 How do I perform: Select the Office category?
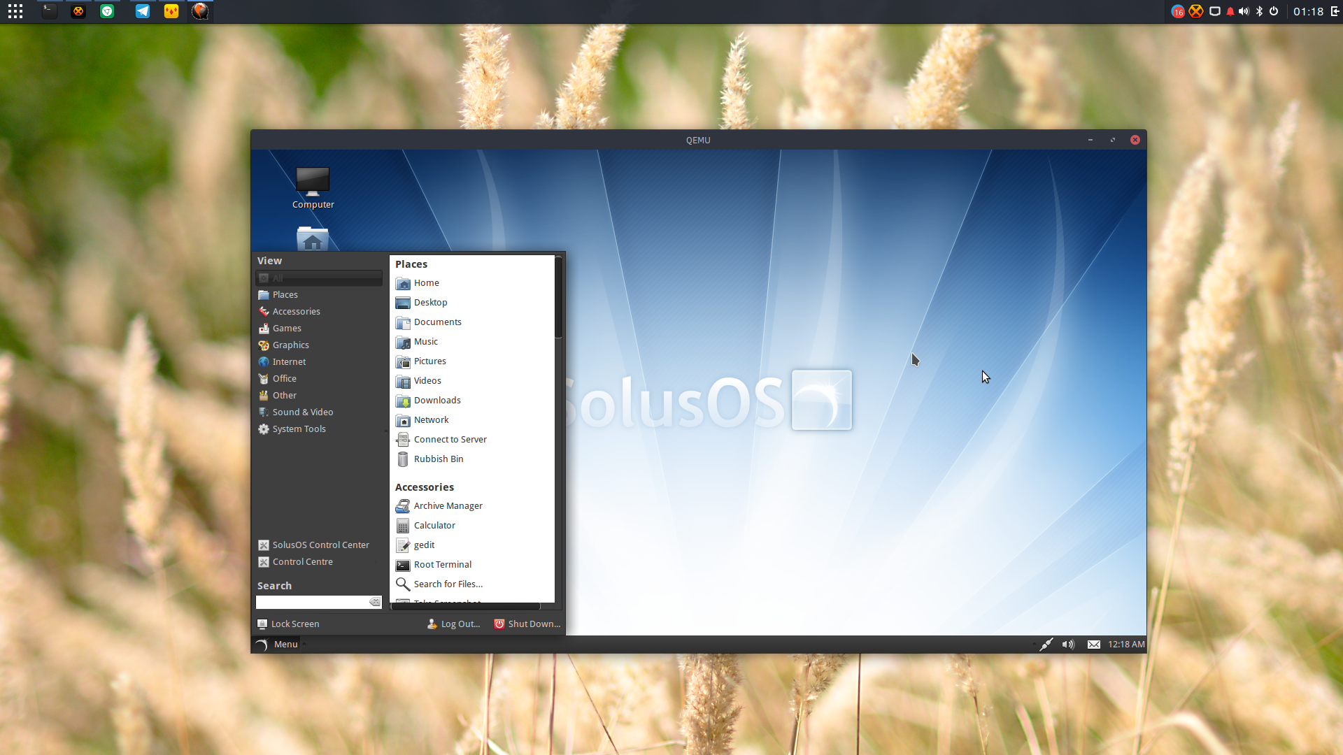click(x=318, y=379)
